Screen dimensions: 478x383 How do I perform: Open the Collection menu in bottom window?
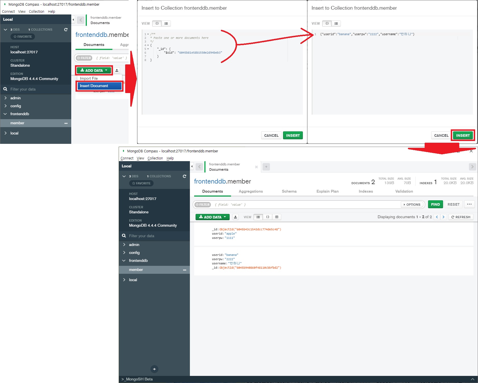tap(155, 158)
